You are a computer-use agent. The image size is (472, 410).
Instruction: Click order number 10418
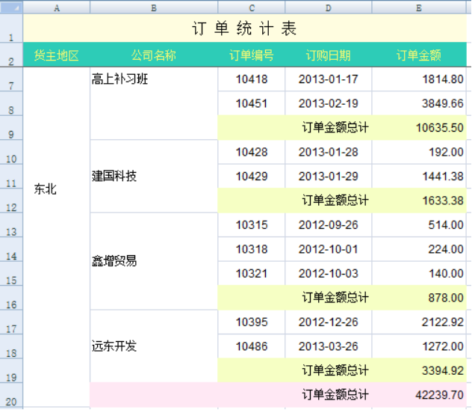[252, 79]
